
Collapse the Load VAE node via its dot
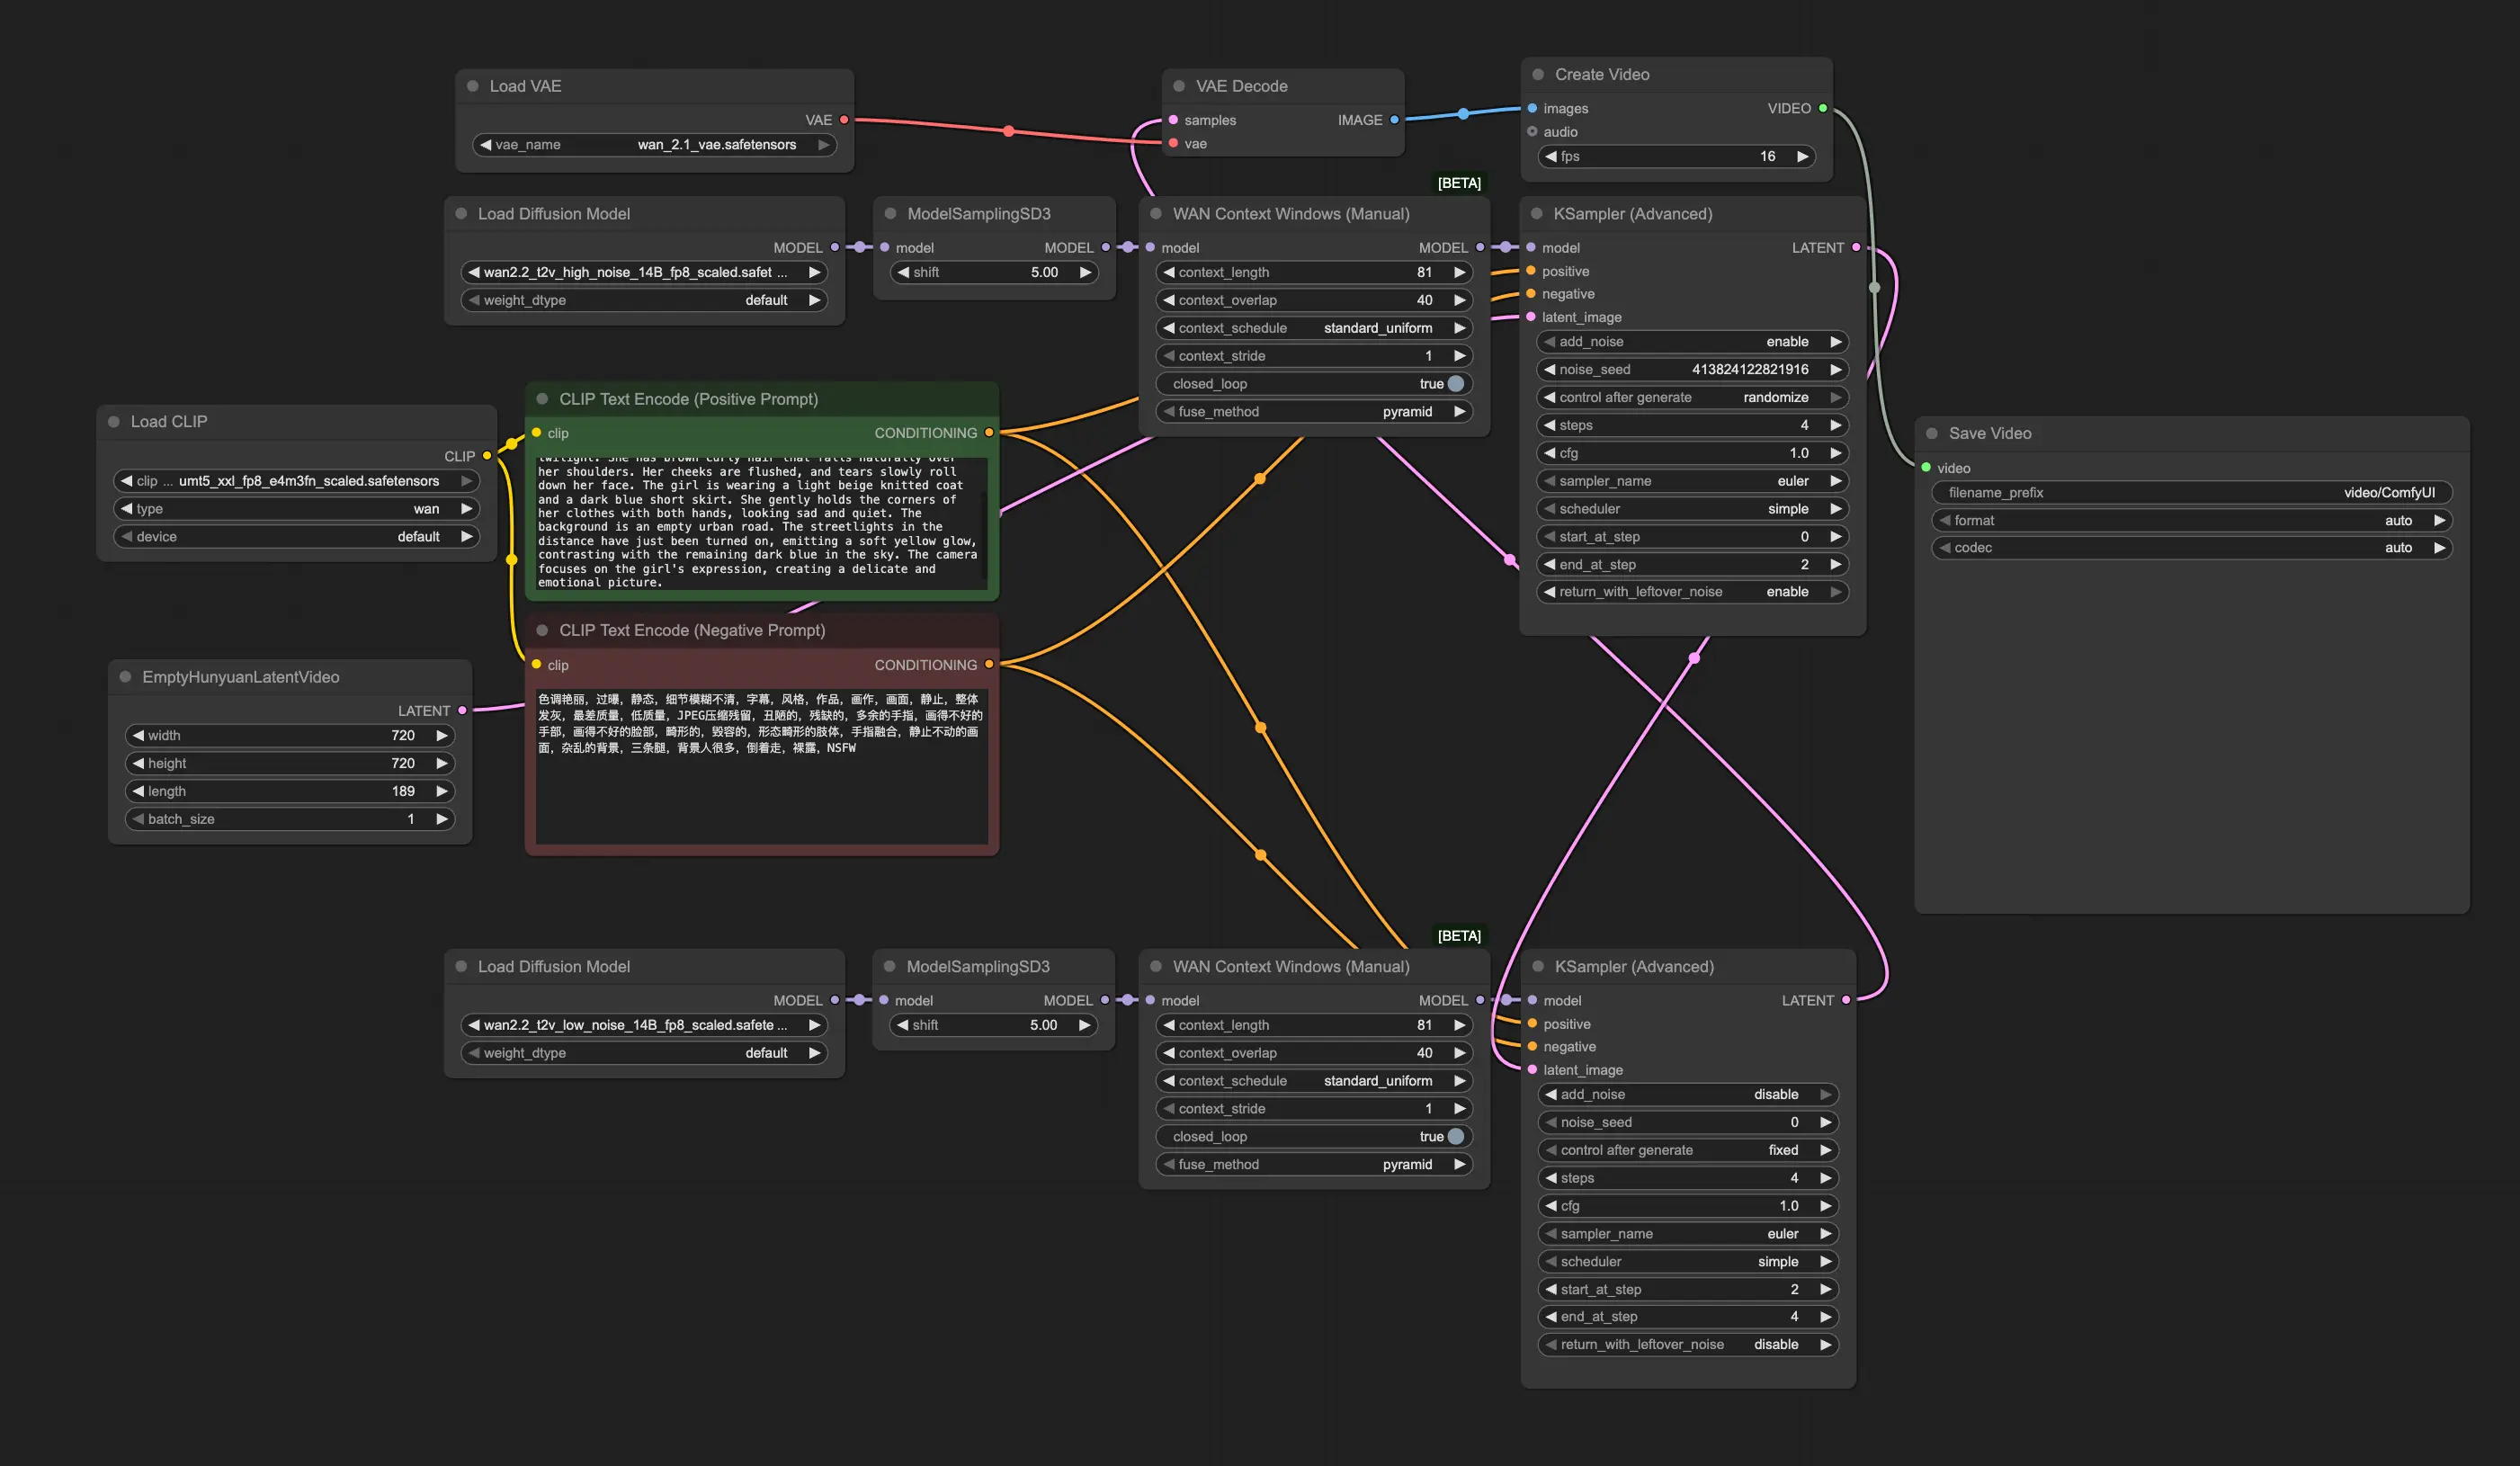tap(472, 86)
